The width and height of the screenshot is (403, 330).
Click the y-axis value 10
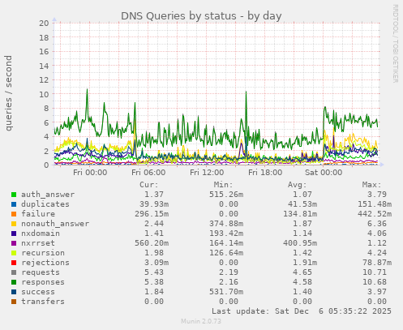pos(44,94)
